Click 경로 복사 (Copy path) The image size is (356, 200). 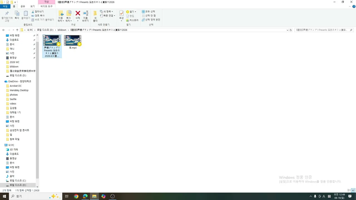pos(38,16)
